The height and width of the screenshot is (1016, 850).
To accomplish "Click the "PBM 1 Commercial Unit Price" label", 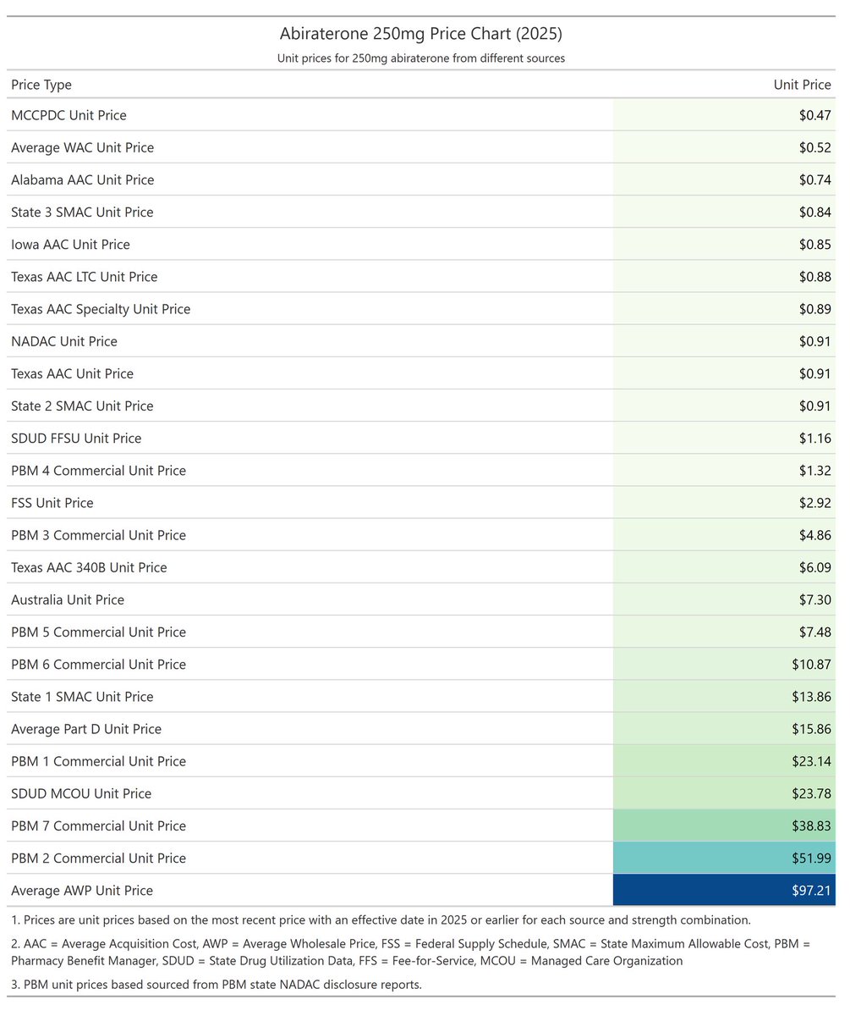I will (x=98, y=761).
